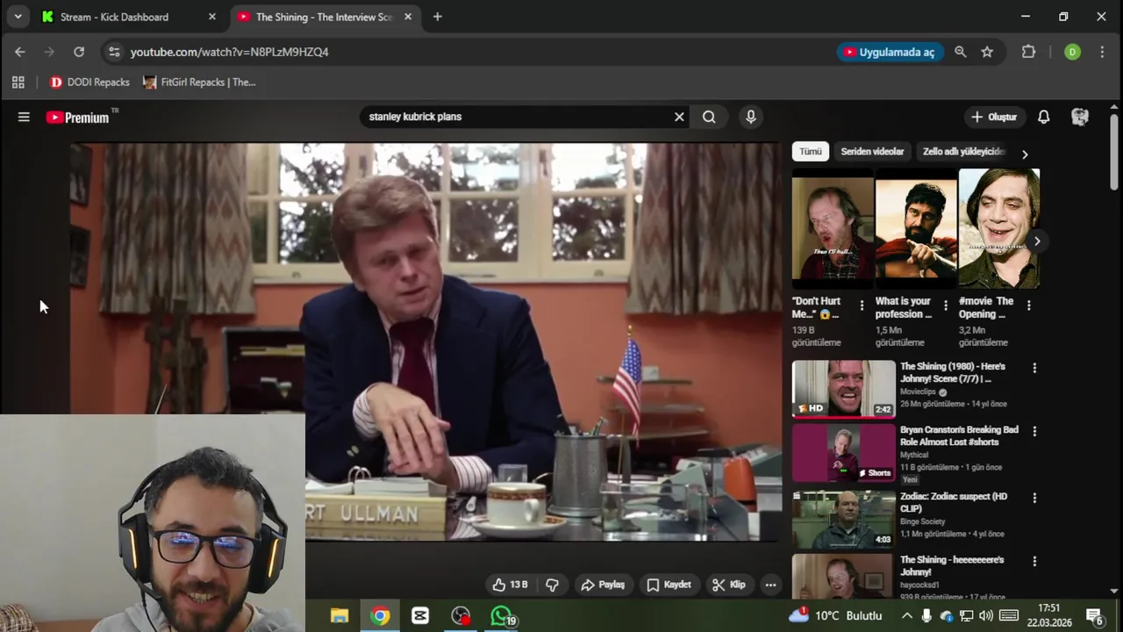Open File Explorer from taskbar

point(340,616)
